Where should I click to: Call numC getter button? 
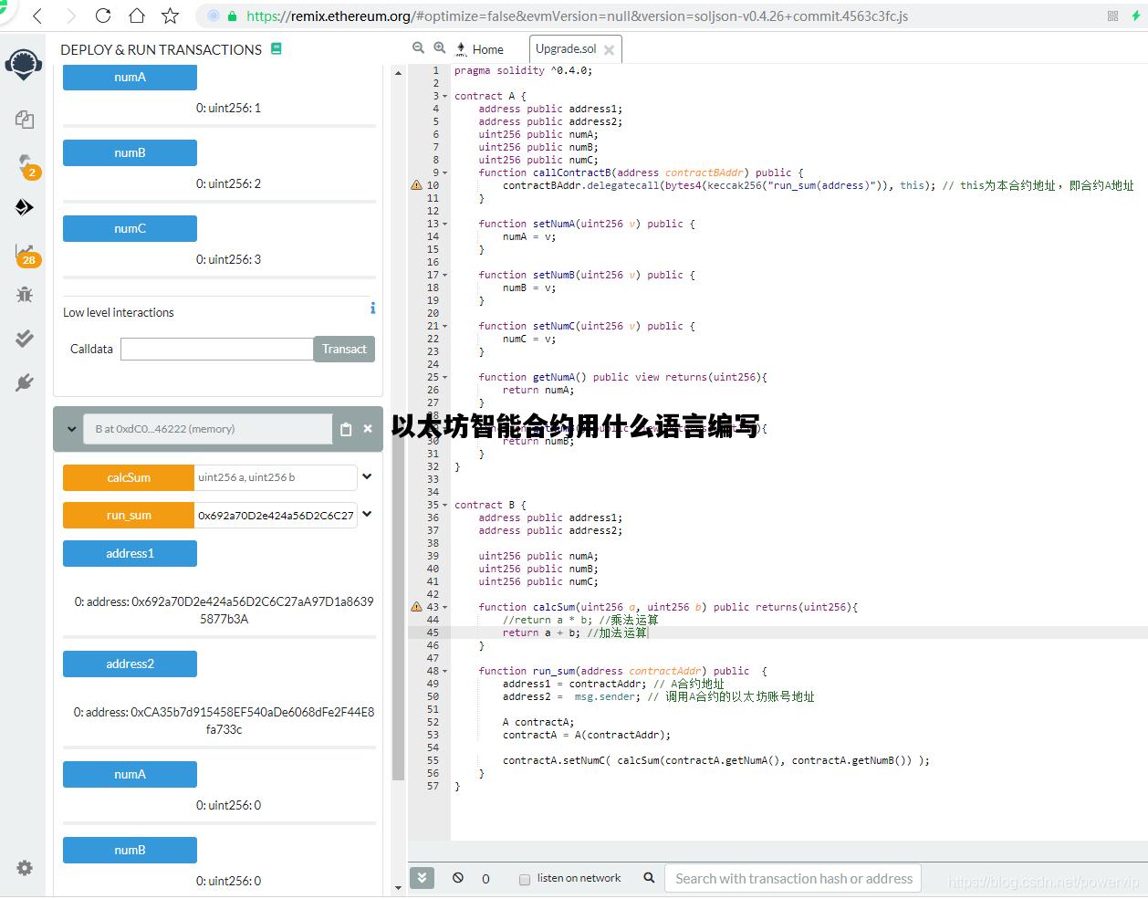[x=130, y=228]
